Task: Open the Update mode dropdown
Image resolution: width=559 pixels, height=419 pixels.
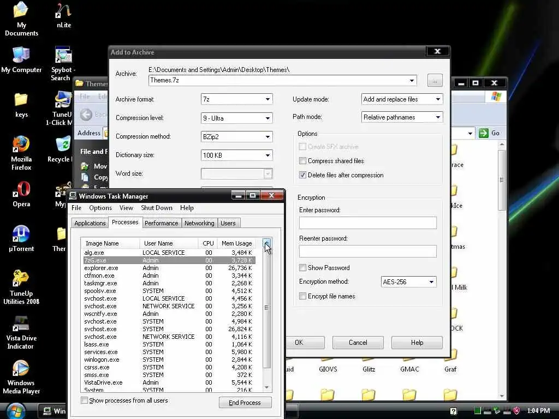Action: (438, 99)
